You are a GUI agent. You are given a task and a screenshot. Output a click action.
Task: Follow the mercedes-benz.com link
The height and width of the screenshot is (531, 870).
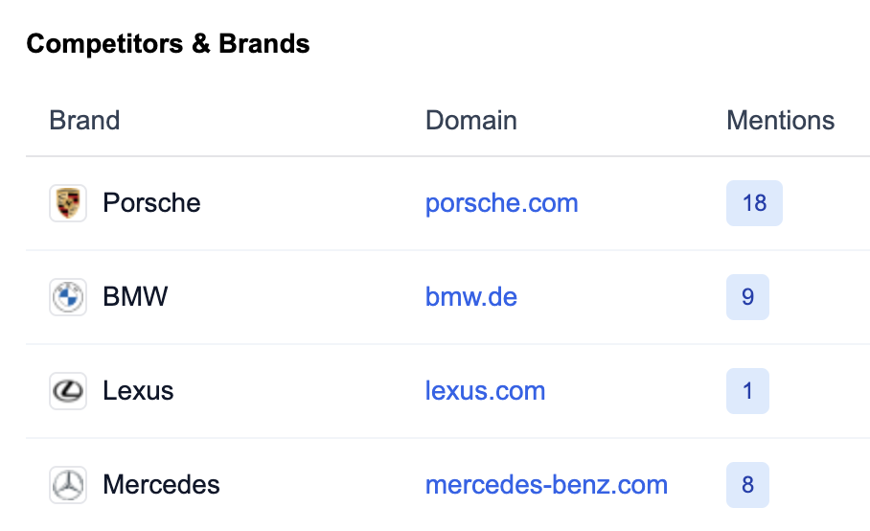click(546, 485)
